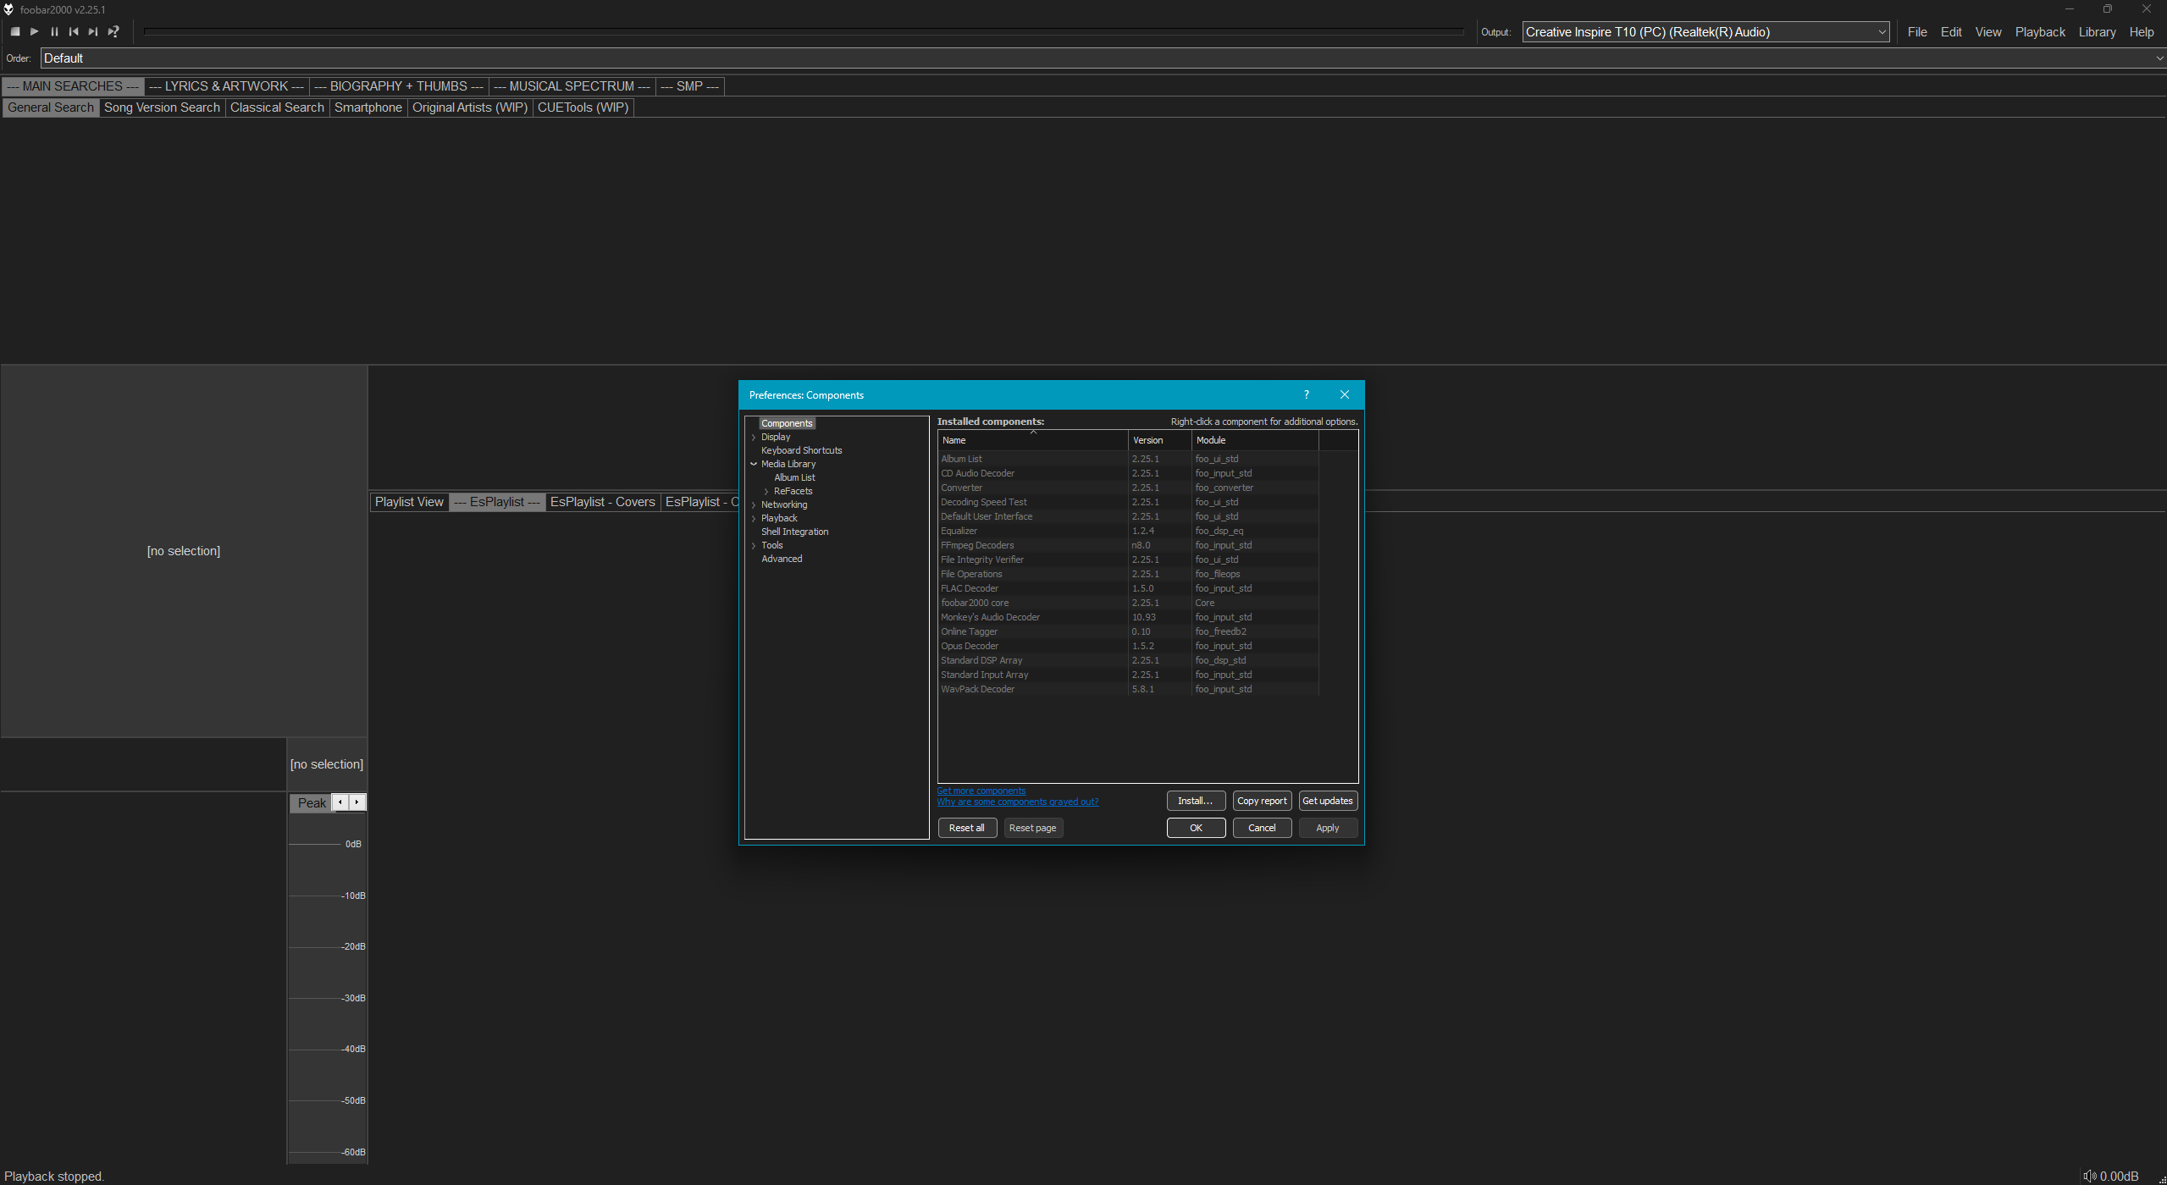2167x1185 pixels.
Task: Click the Stop playback icon
Action: point(15,32)
